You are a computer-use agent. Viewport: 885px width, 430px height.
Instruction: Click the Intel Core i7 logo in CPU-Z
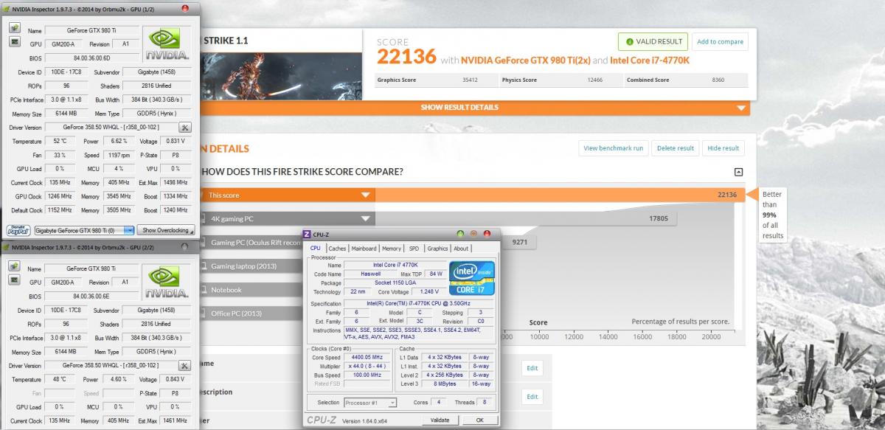[472, 280]
